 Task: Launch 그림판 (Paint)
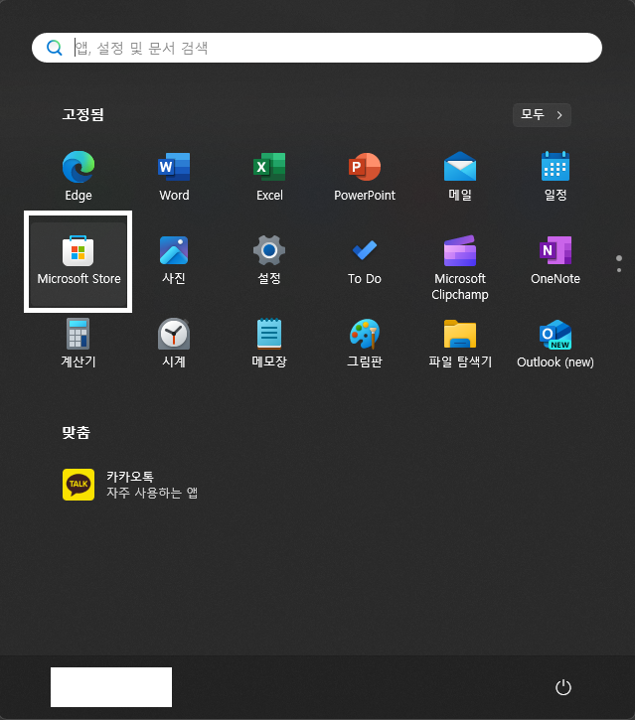(x=365, y=344)
